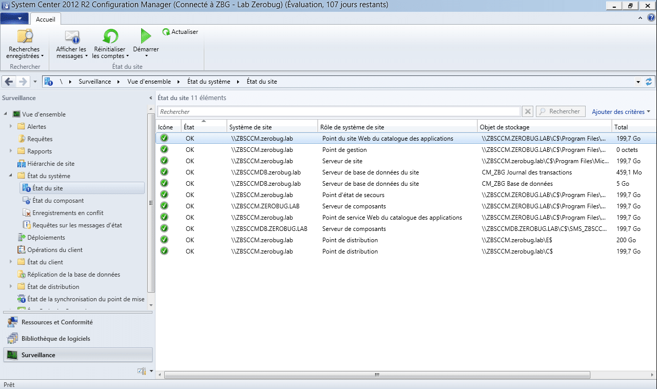The height and width of the screenshot is (389, 657).
Task: Click the breadcrumb root icon
Action: tap(49, 82)
